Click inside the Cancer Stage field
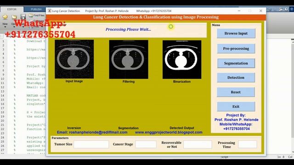The height and width of the screenshot is (165, 294). click(x=146, y=144)
